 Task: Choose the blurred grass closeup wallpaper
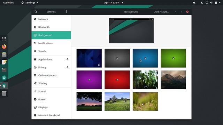(x=145, y=101)
